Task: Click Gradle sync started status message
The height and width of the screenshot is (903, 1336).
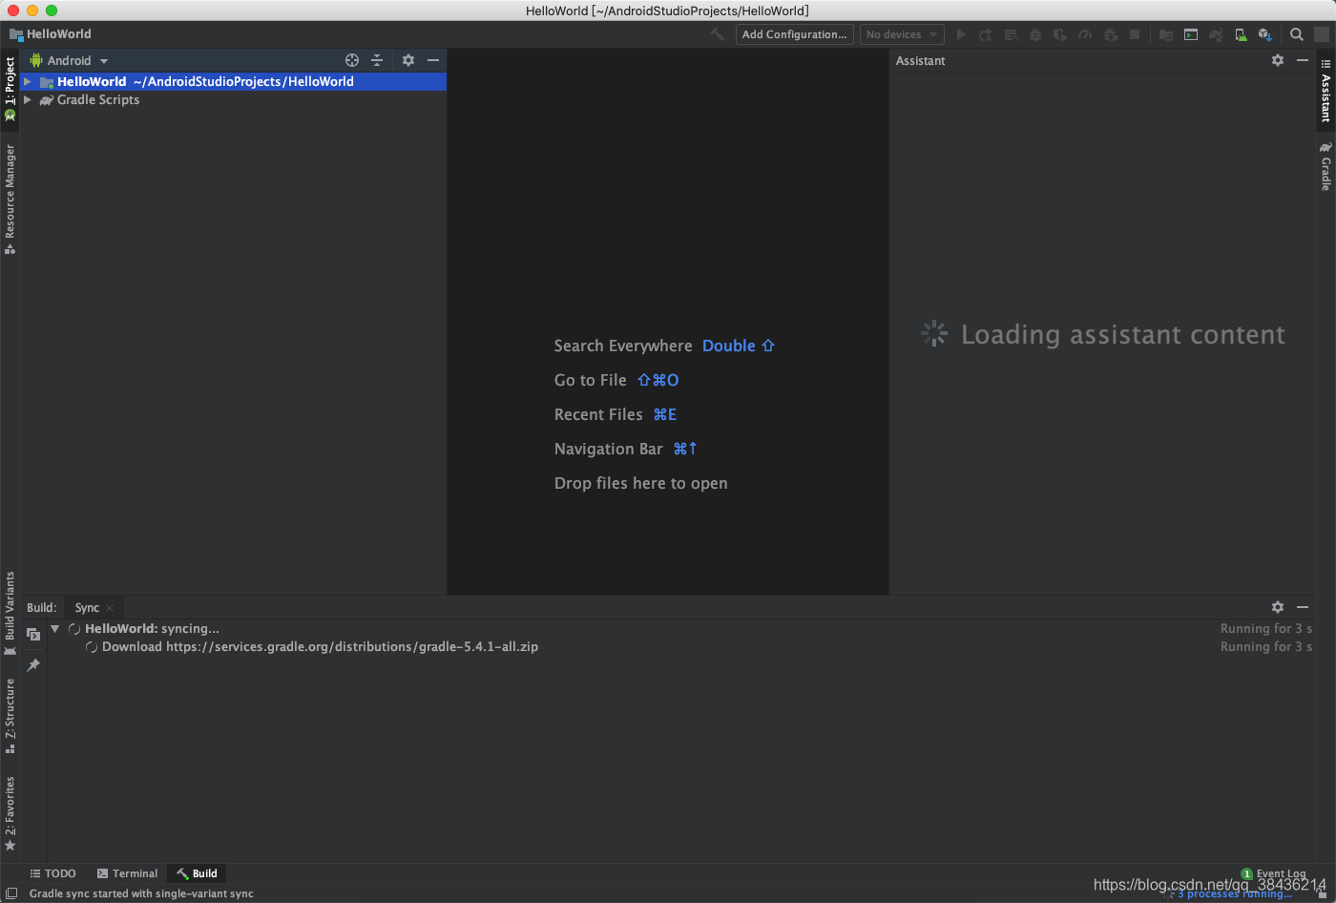Action: (x=141, y=894)
